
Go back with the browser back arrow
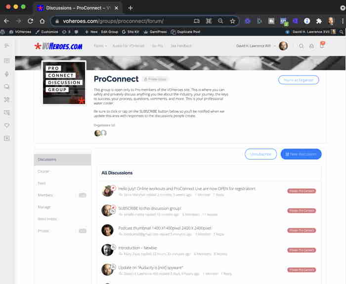click(6, 21)
